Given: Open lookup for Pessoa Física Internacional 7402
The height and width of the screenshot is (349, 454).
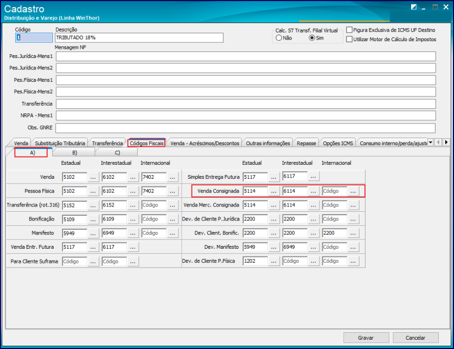Looking at the screenshot, I should (x=172, y=191).
